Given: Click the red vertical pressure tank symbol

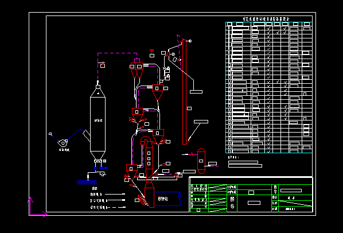Looking at the screenshot, I should tap(201, 161).
